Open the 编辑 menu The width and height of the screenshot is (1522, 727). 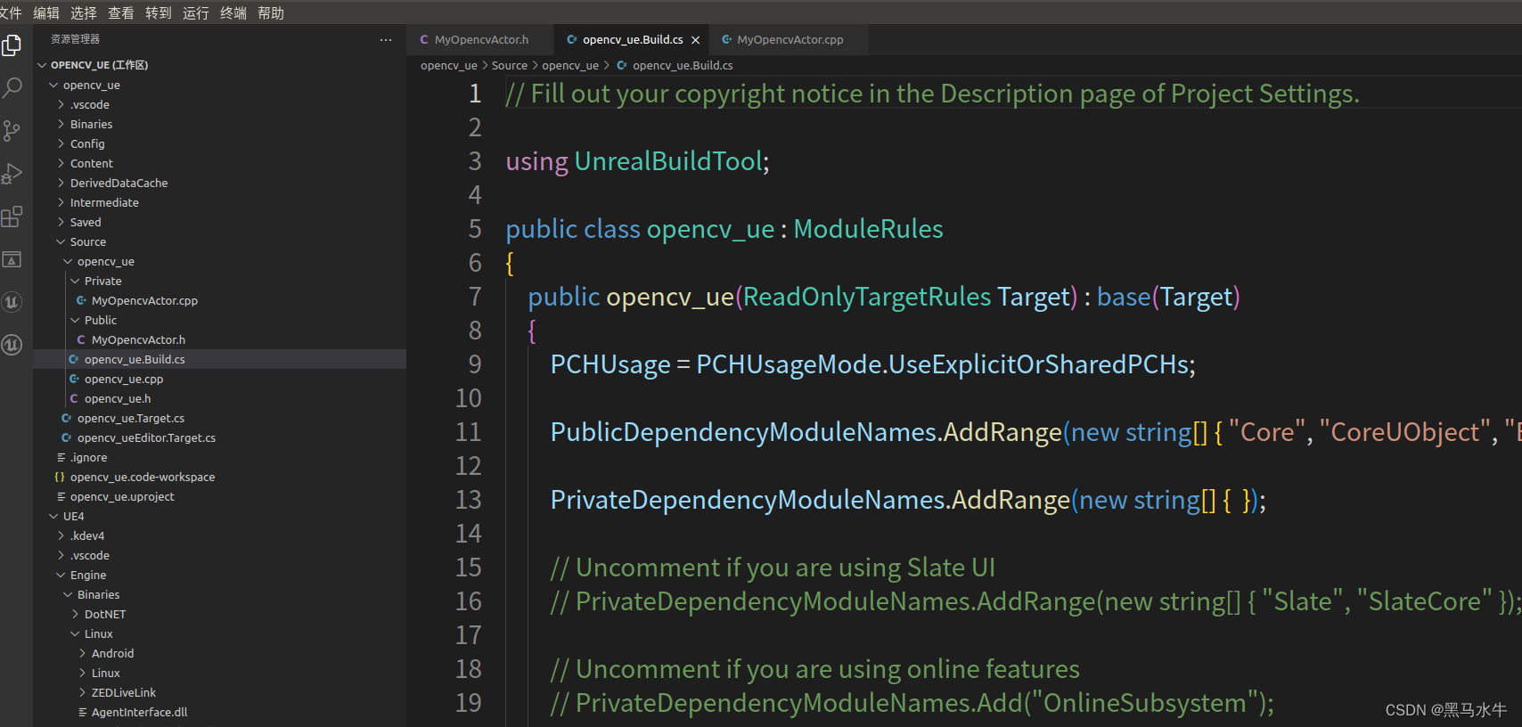click(46, 13)
